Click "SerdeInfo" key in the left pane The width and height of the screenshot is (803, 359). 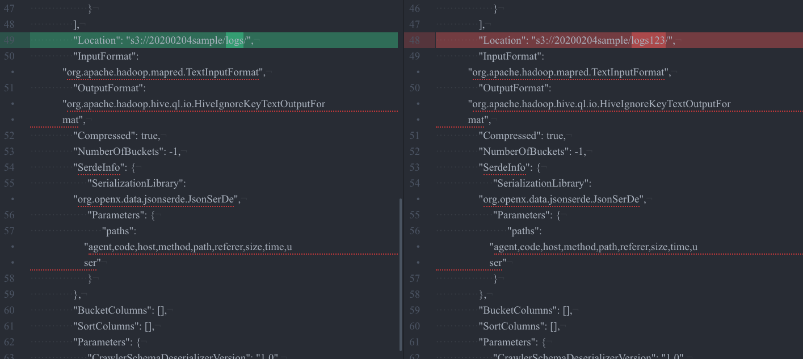(x=100, y=167)
